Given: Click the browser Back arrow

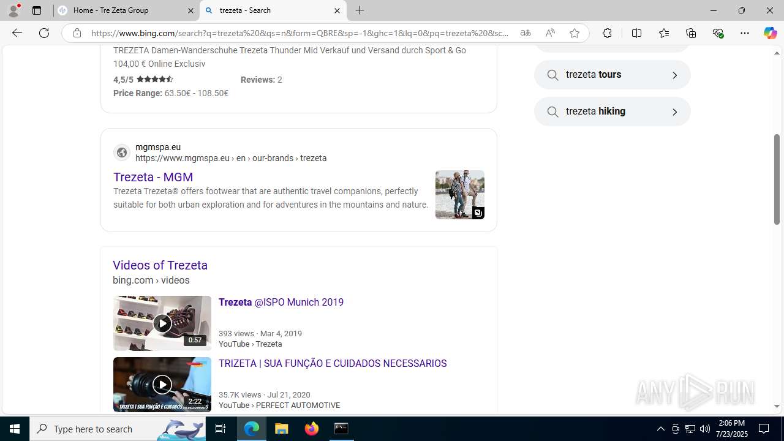Looking at the screenshot, I should tap(17, 33).
